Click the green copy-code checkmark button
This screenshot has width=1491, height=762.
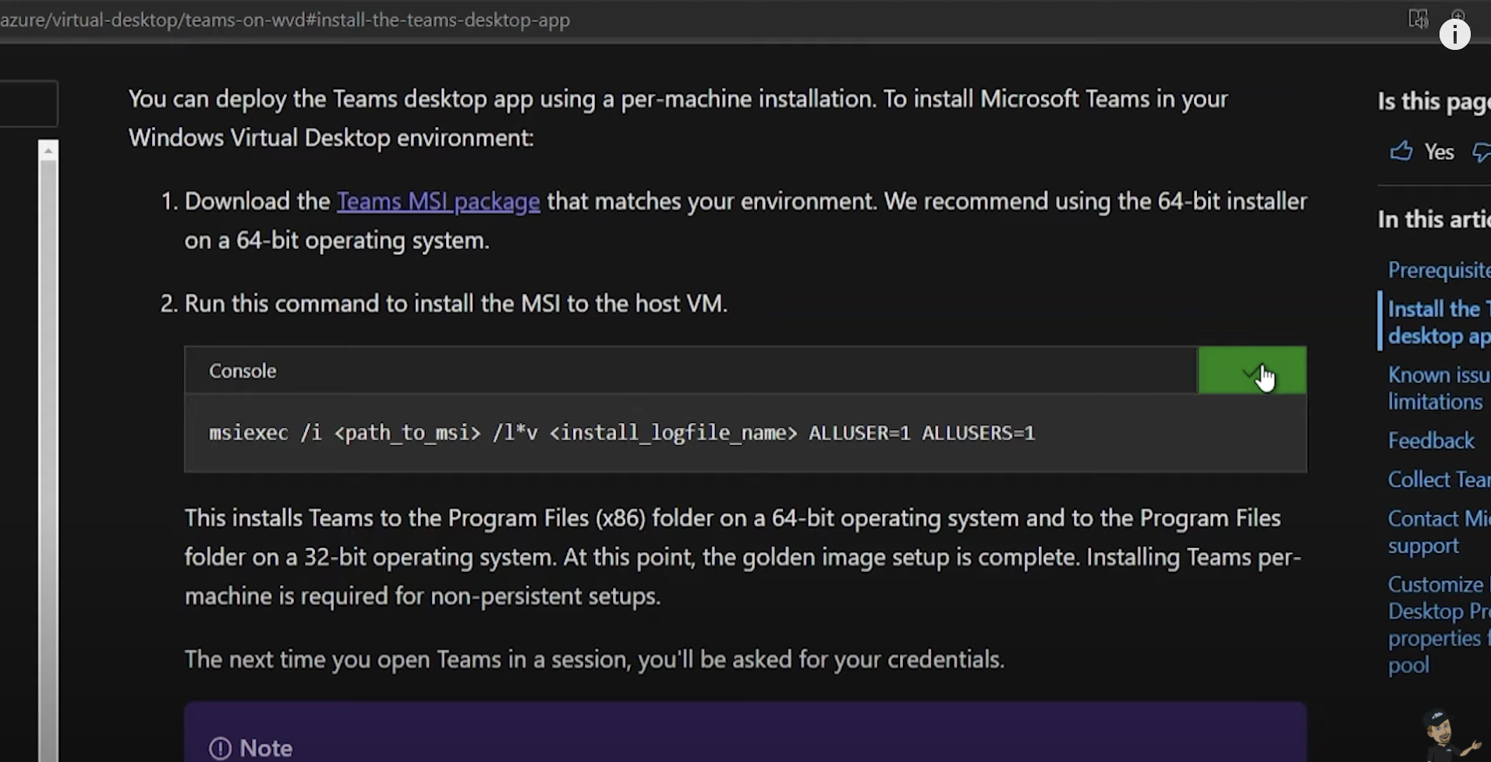pyautogui.click(x=1252, y=371)
